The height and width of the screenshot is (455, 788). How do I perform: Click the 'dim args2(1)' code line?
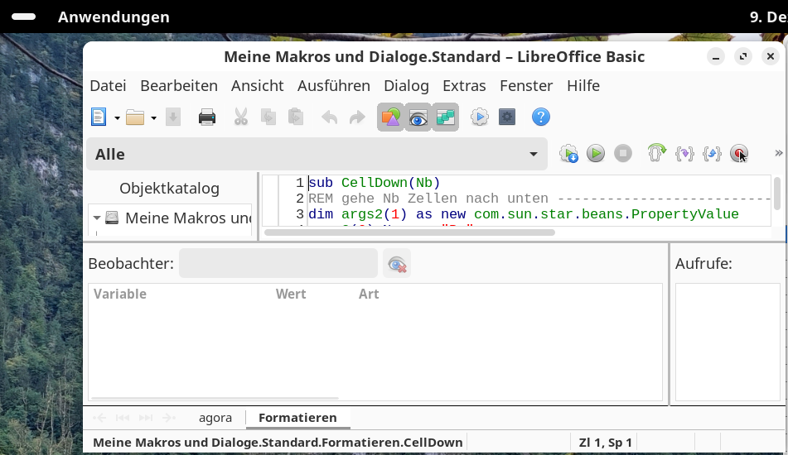click(x=523, y=214)
